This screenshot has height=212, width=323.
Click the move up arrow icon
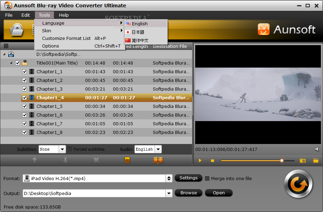pos(35,160)
